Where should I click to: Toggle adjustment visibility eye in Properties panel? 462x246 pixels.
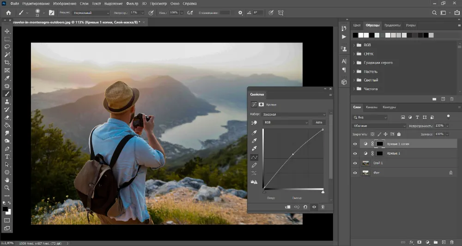tap(314, 207)
